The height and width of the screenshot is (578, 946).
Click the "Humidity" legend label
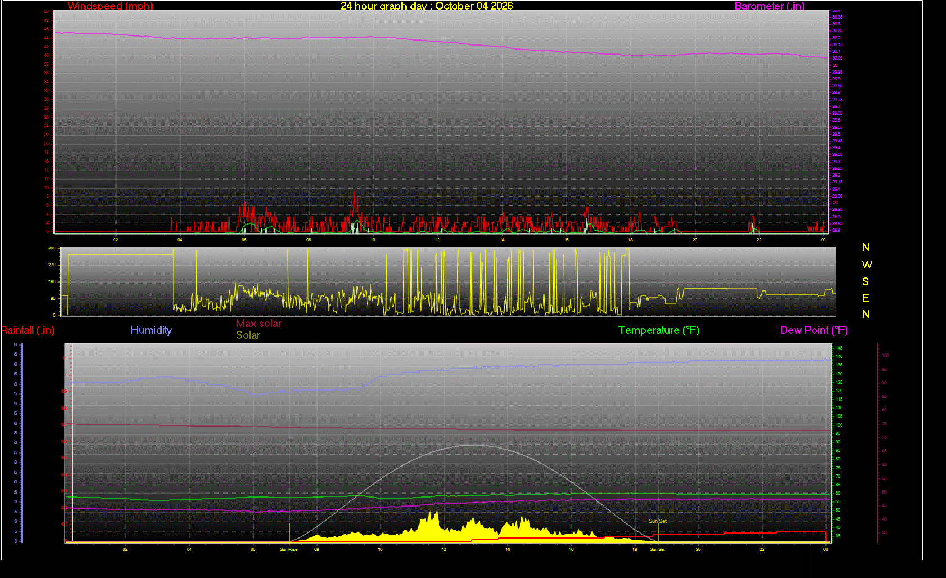pyautogui.click(x=151, y=330)
